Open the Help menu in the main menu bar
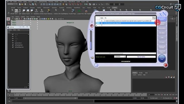This screenshot has height=104, width=184. (87, 2)
